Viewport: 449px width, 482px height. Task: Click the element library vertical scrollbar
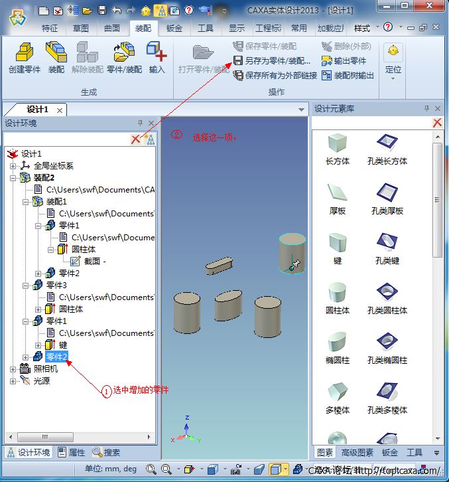438,200
